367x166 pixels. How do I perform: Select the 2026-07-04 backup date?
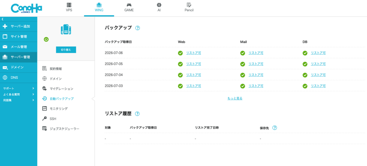pyautogui.click(x=114, y=75)
